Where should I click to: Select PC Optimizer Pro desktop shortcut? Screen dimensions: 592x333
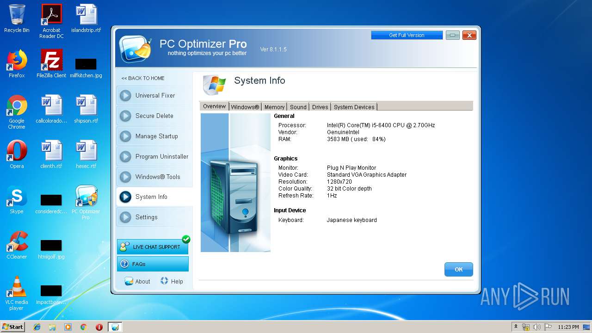pos(86,203)
